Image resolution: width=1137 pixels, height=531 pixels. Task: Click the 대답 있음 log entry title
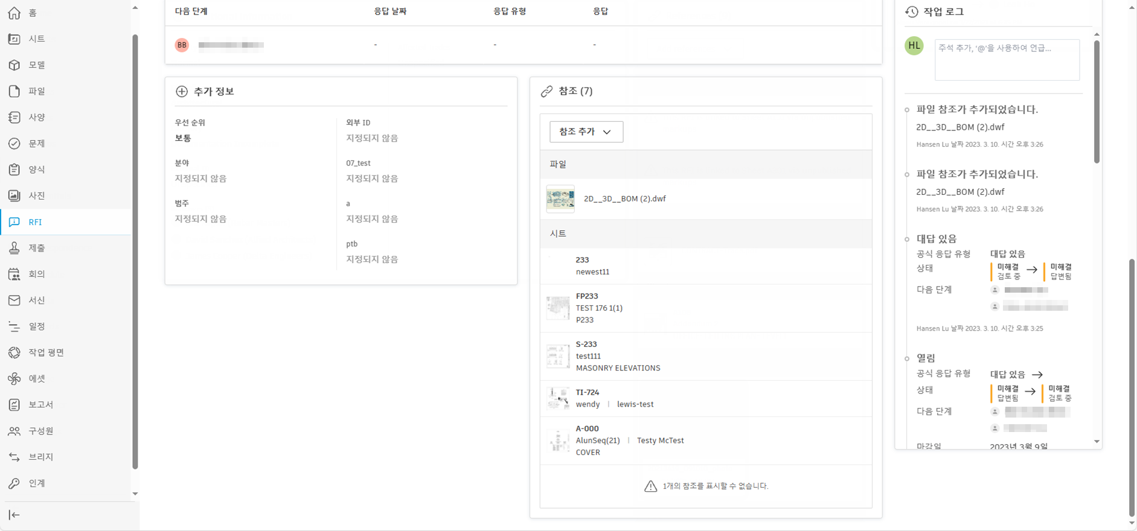937,239
